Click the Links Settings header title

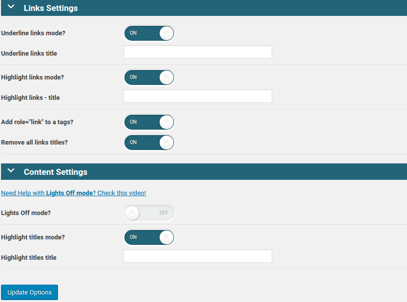click(51, 8)
